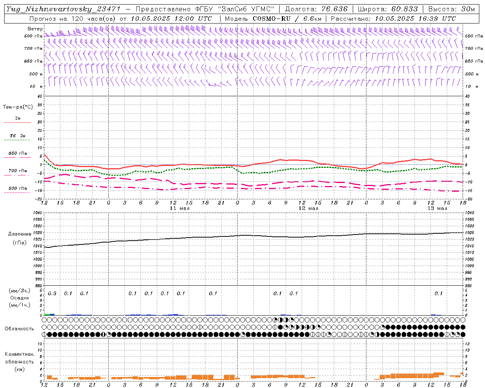Click the 700 гПа temperature legend entry

point(18,171)
